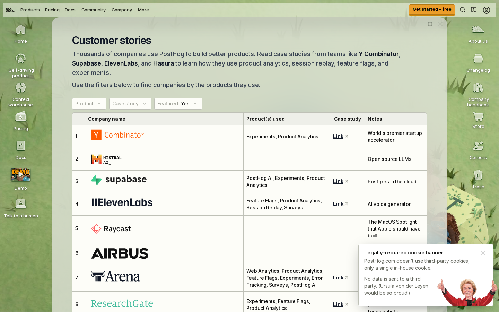The height and width of the screenshot is (312, 499).
Task: Click the PostHog logo in the top bar
Action: coord(10,10)
